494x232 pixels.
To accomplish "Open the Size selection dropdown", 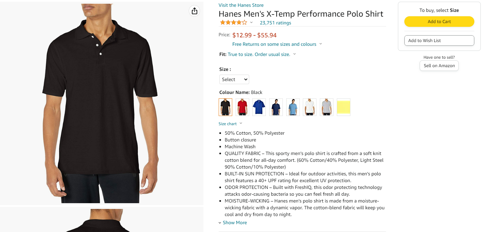I will (x=234, y=79).
